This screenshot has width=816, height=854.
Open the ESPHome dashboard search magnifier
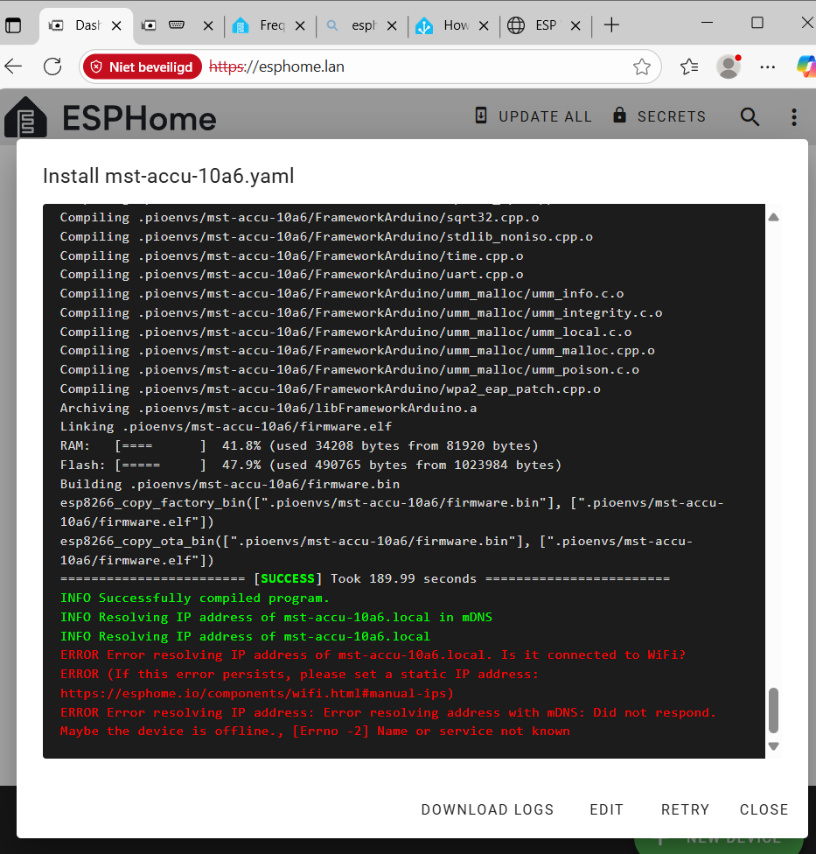750,116
